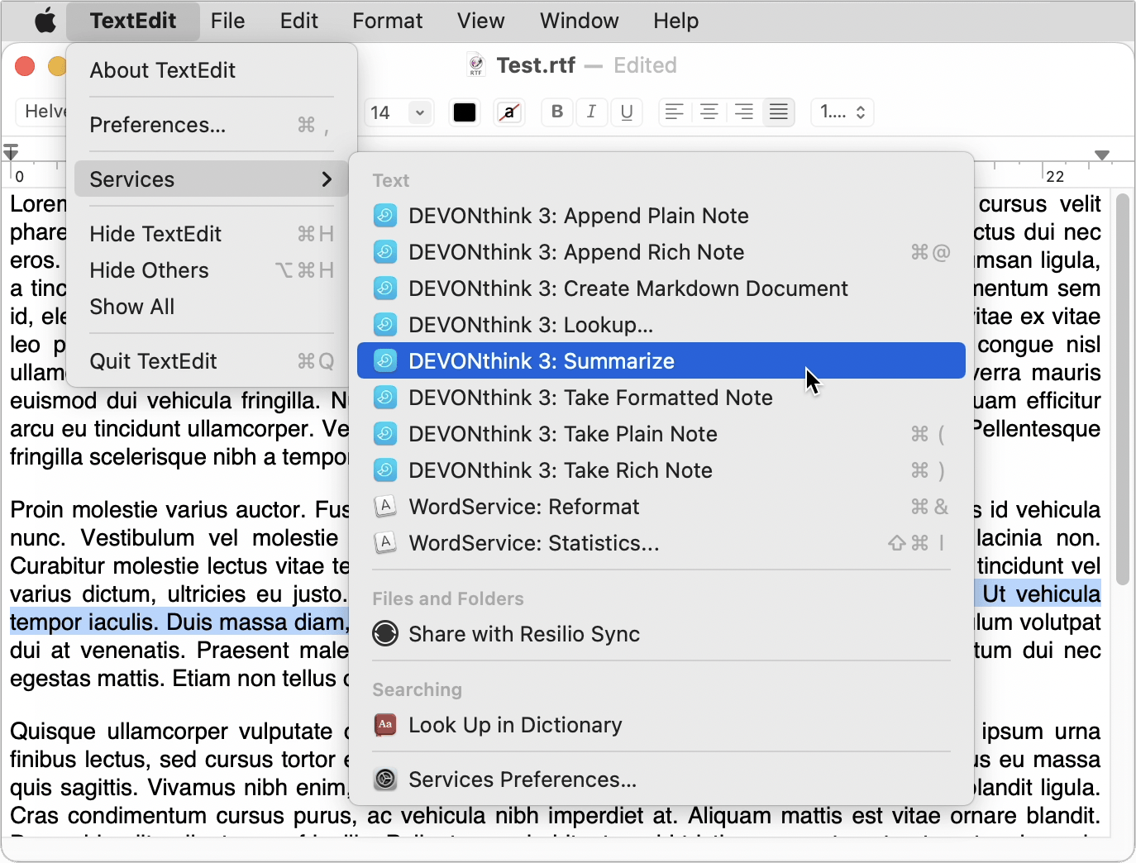
Task: Click the right margin ruler marker
Action: [x=1102, y=155]
